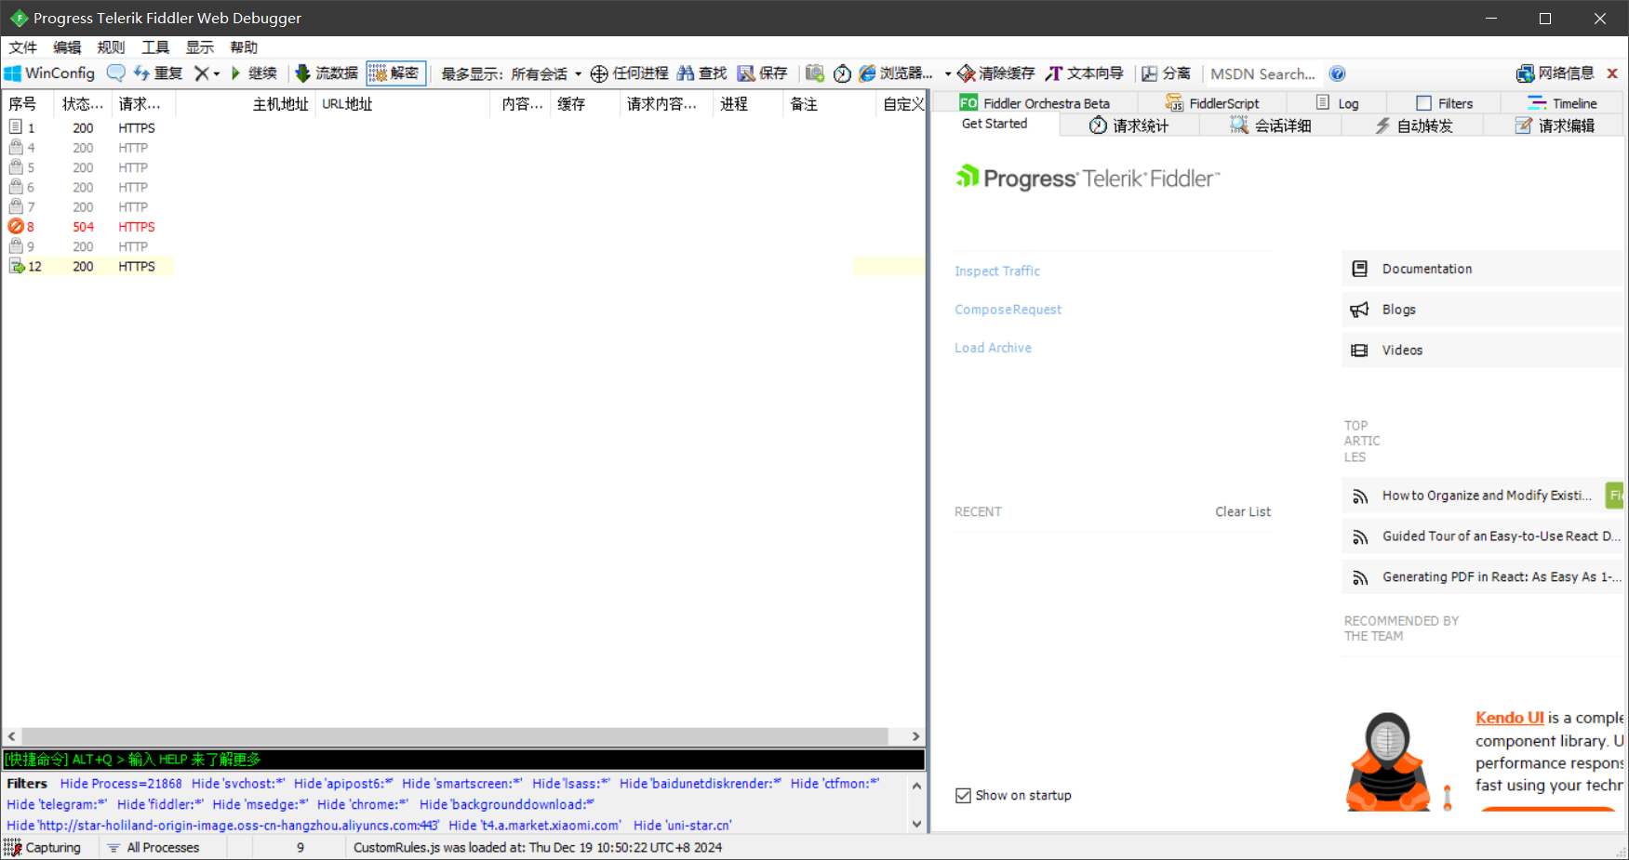Click the 分离 tearoff button
The image size is (1629, 860).
pyautogui.click(x=1167, y=73)
